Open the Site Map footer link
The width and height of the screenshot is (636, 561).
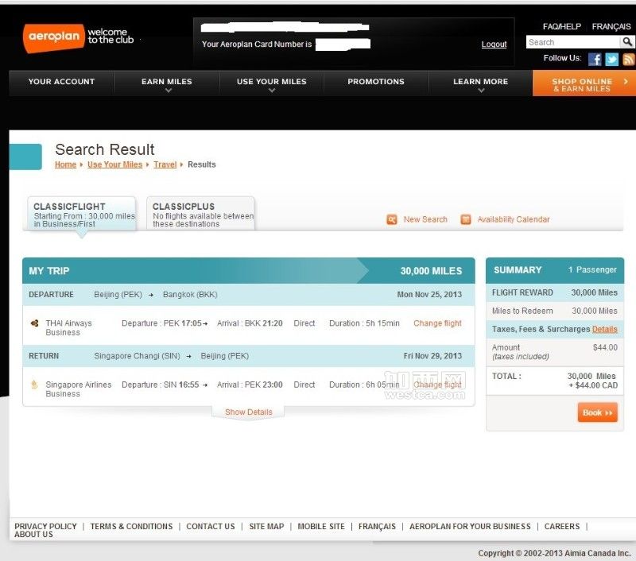coord(266,526)
